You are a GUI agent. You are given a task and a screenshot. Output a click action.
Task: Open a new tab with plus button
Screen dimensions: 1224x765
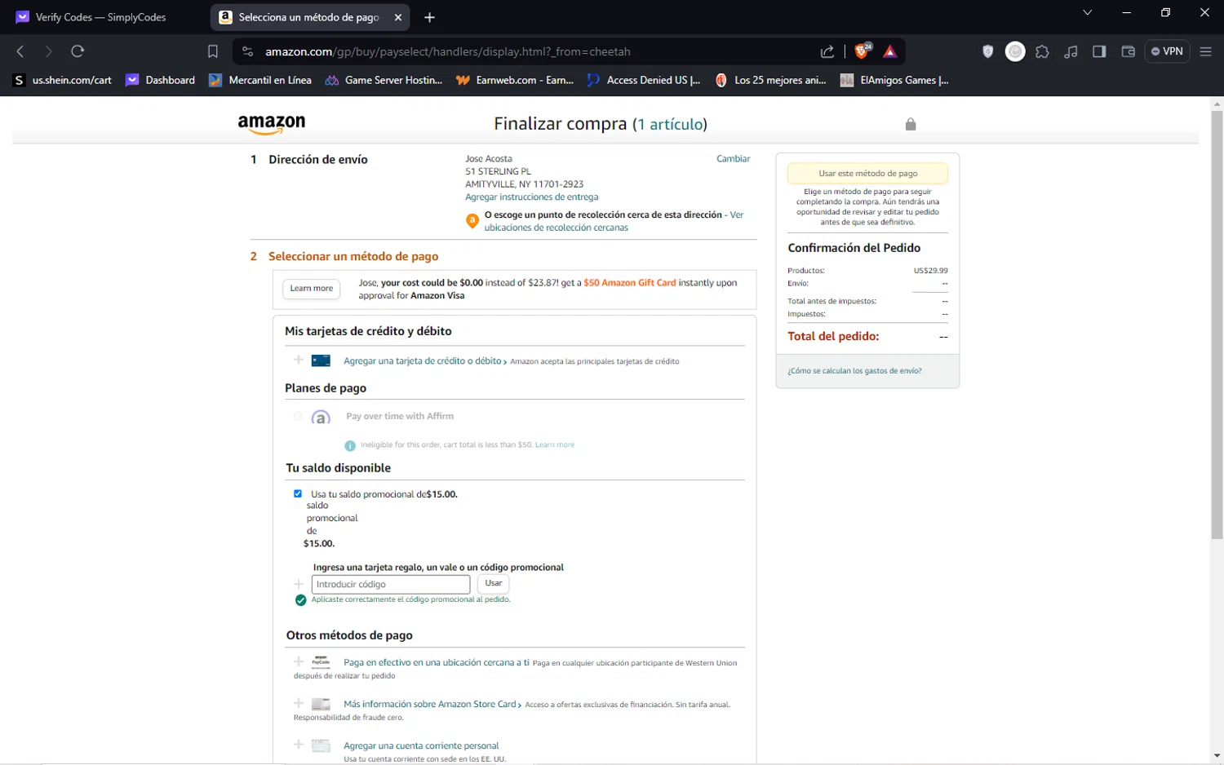pyautogui.click(x=430, y=17)
